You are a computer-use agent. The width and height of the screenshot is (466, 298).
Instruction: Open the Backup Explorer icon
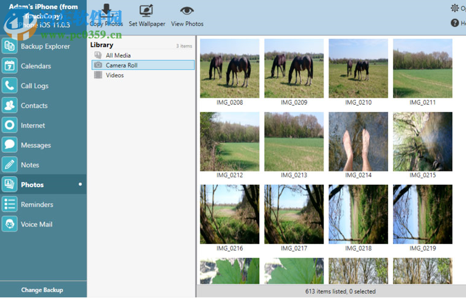[10, 46]
